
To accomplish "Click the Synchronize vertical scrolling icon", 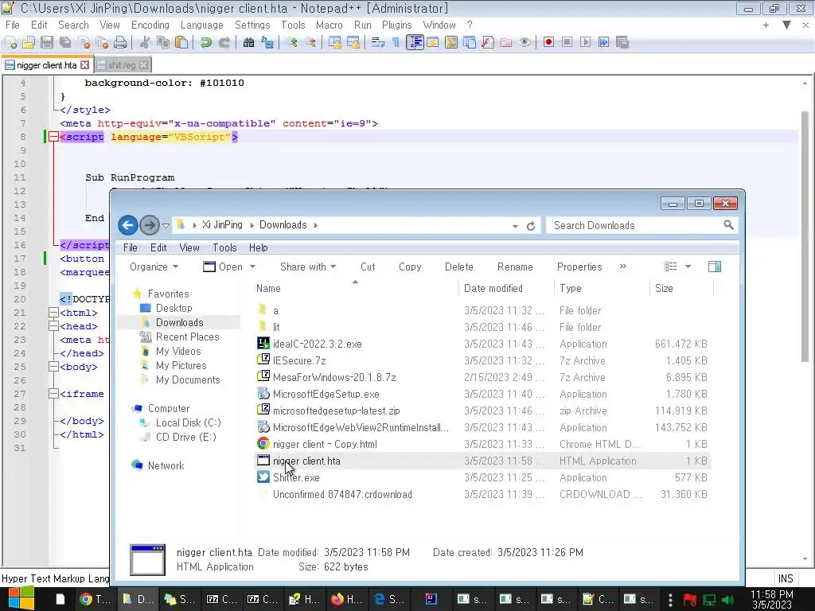I will click(x=335, y=43).
